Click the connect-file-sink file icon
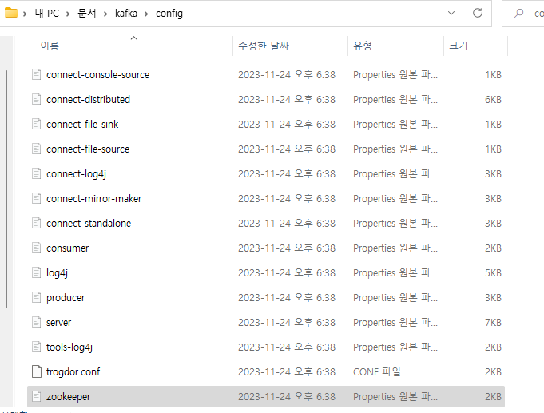This screenshot has height=413, width=544. tap(37, 125)
